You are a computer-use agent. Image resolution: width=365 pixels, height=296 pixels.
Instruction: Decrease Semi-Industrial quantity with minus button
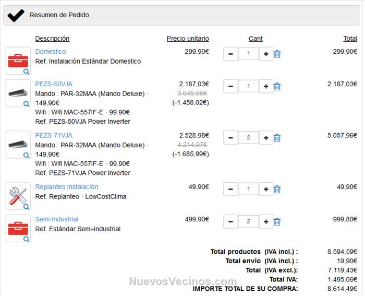coord(230,221)
